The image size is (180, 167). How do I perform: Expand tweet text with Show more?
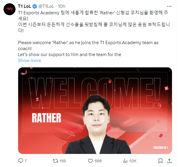(x=30, y=61)
